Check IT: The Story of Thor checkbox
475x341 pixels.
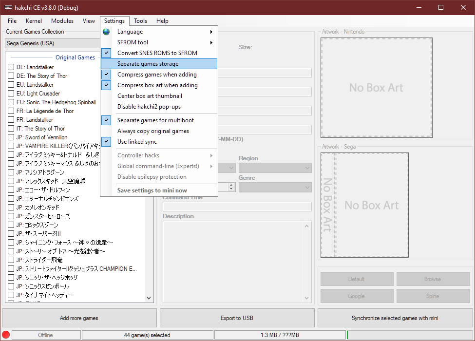[x=11, y=129]
